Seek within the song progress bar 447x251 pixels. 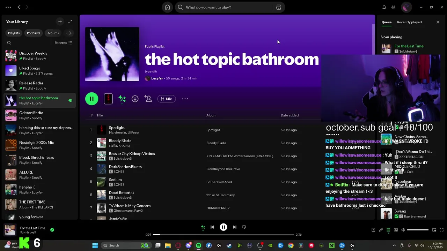[x=223, y=235]
